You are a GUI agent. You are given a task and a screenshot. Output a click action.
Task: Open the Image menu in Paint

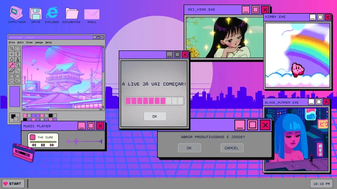(x=39, y=42)
